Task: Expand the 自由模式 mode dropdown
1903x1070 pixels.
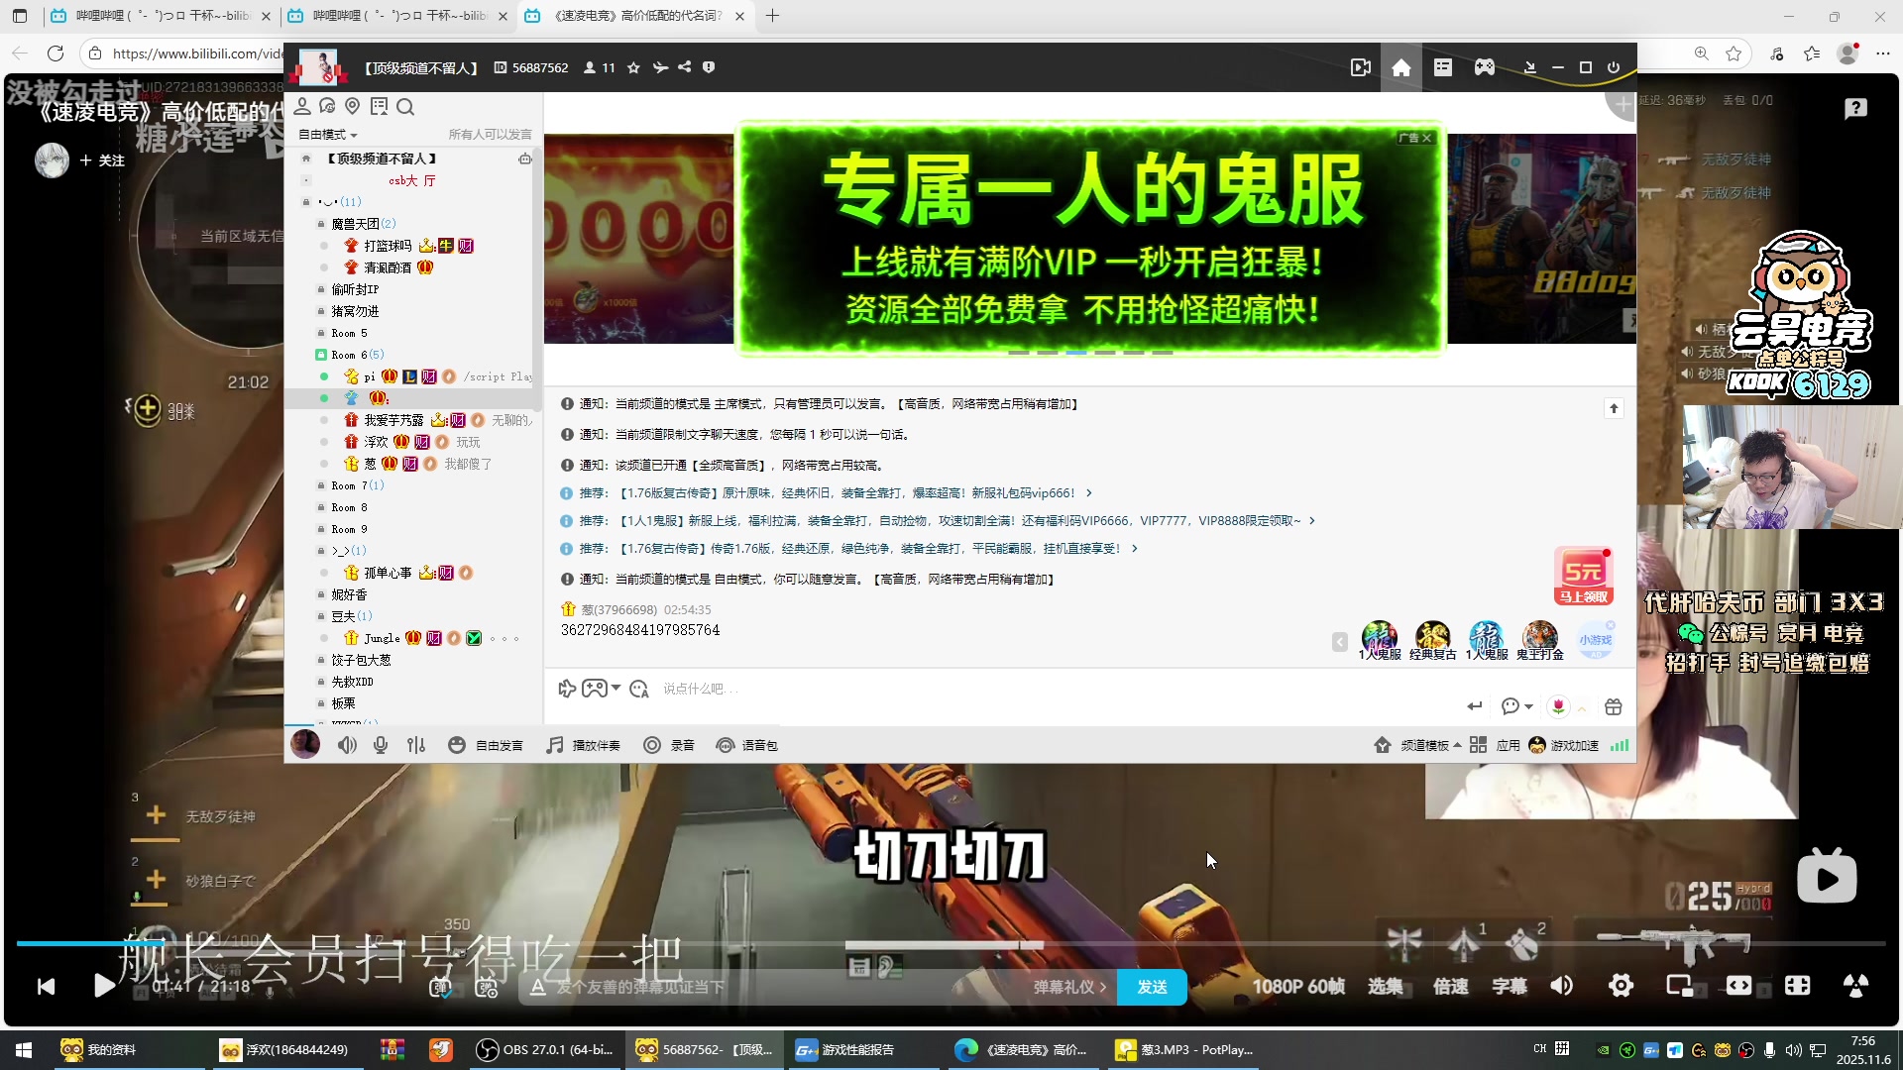Action: pyautogui.click(x=327, y=134)
